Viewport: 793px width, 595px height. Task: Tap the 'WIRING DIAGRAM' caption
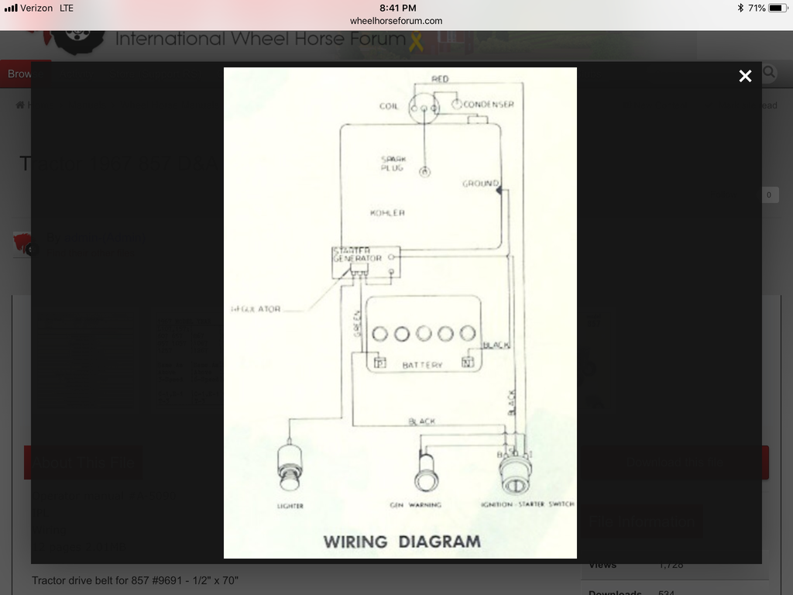point(402,542)
